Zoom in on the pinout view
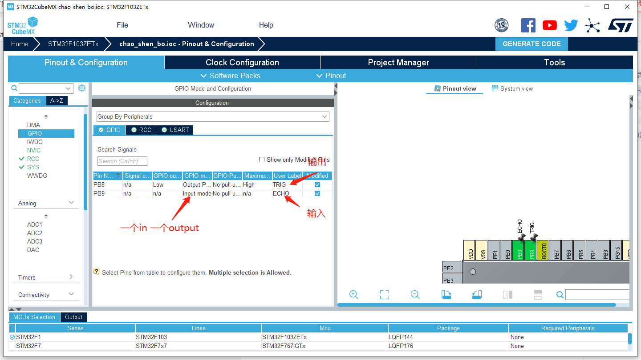Viewport: 641px width, 360px height. pyautogui.click(x=354, y=295)
